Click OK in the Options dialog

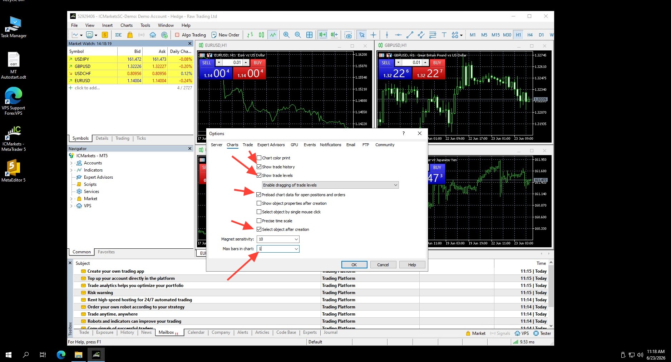[x=354, y=265]
